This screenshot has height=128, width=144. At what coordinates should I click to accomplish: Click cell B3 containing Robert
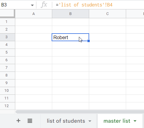[70, 37]
